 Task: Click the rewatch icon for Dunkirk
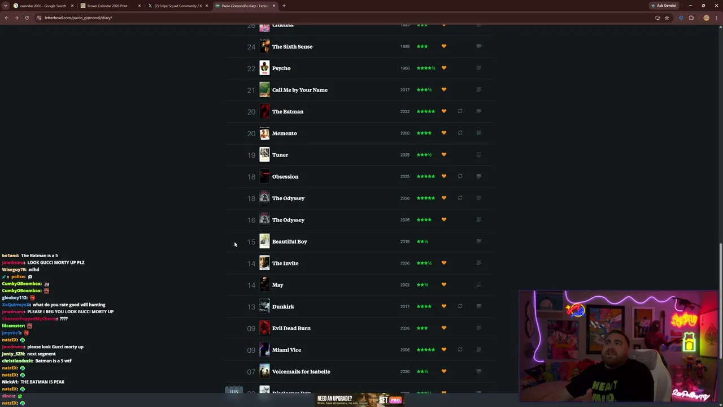click(x=460, y=306)
